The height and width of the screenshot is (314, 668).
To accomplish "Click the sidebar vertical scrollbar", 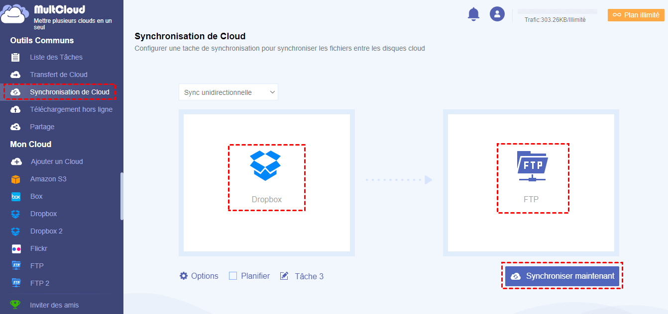I will [x=122, y=196].
